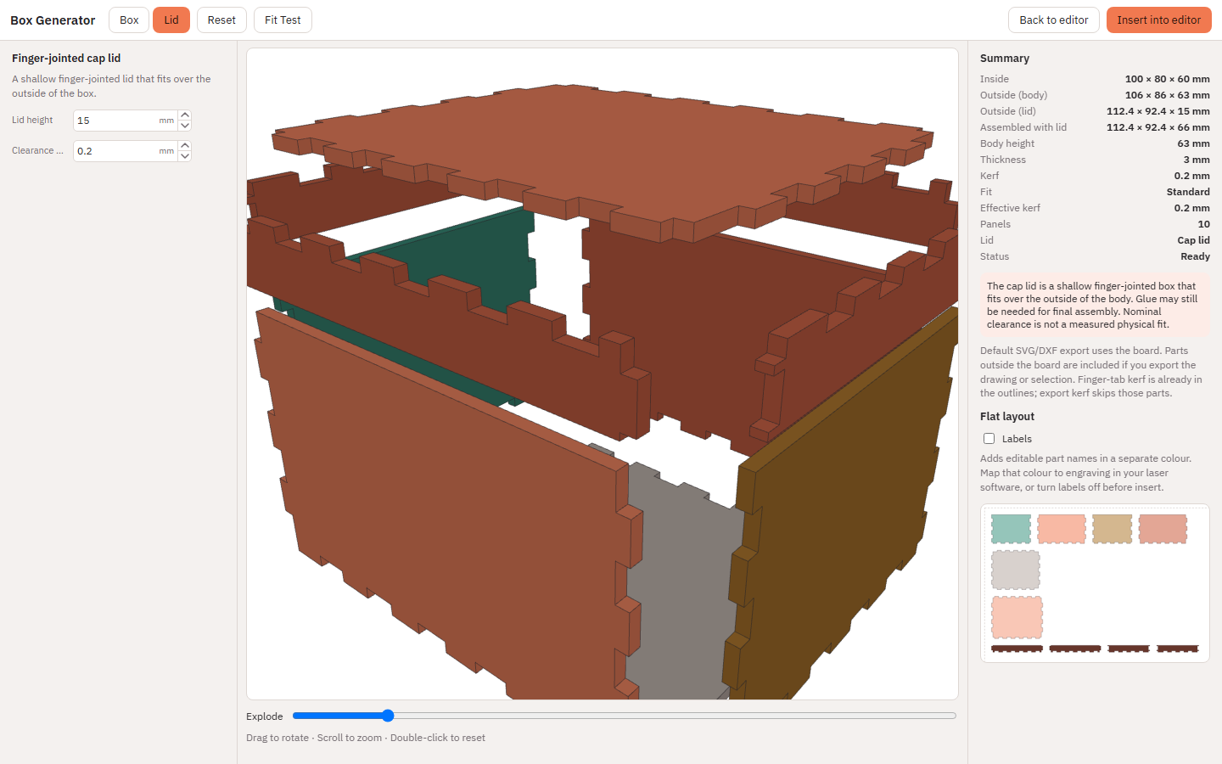Go back to editor
This screenshot has height=764, width=1222.
(1054, 20)
